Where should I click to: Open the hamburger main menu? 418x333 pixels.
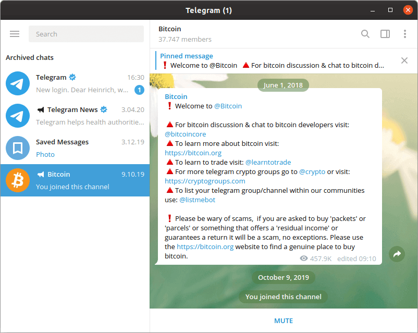15,34
